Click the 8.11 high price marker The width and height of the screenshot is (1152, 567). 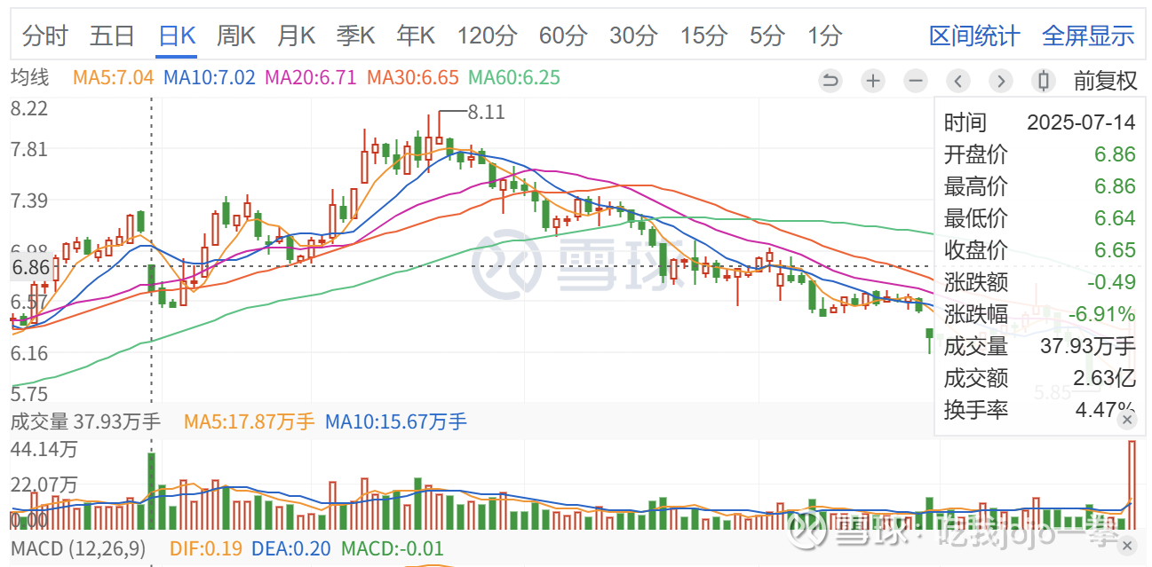486,113
